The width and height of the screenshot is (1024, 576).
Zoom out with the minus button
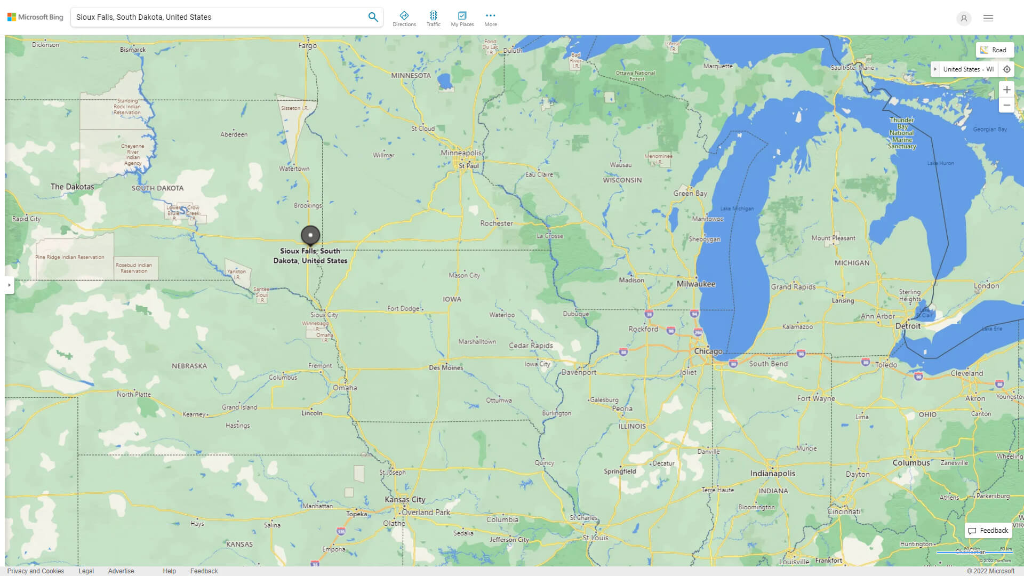click(1006, 105)
